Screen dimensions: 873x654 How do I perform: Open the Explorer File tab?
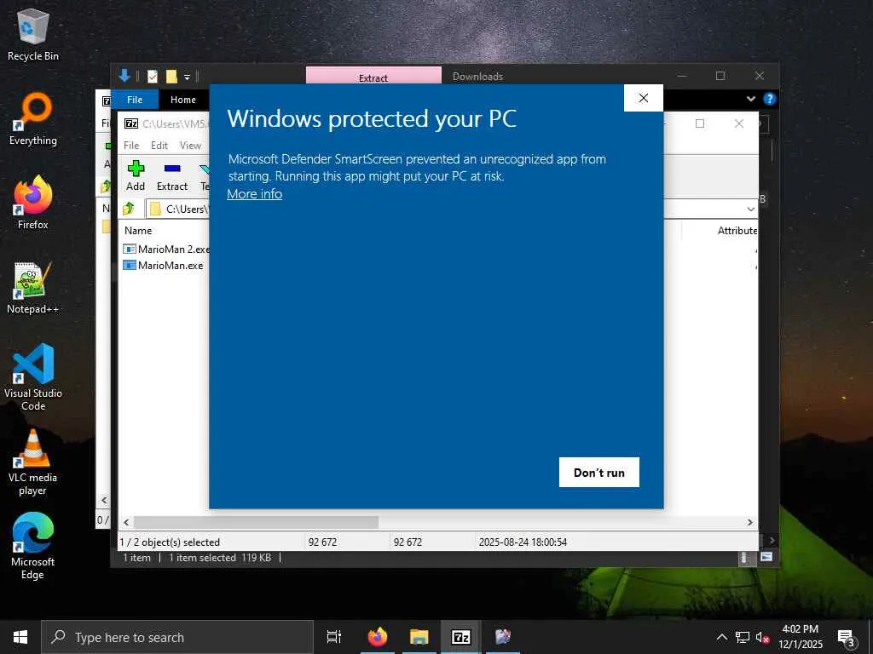click(x=135, y=100)
